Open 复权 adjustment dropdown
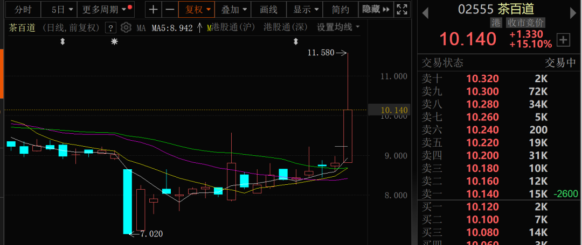582x245 pixels. [196, 9]
